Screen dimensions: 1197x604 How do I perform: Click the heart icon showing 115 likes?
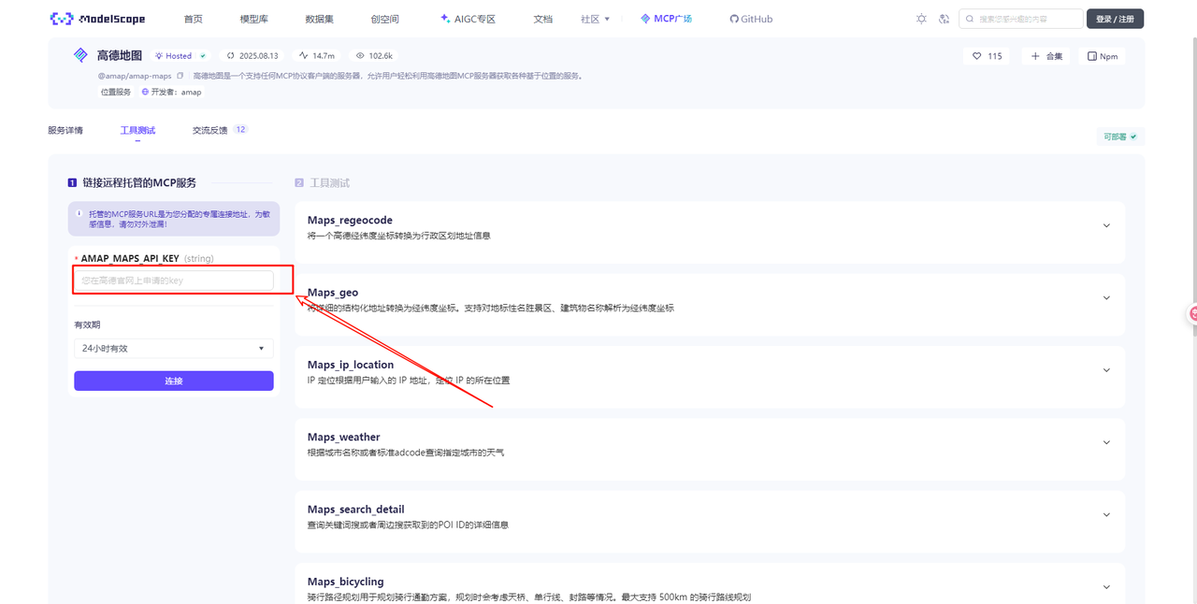977,56
